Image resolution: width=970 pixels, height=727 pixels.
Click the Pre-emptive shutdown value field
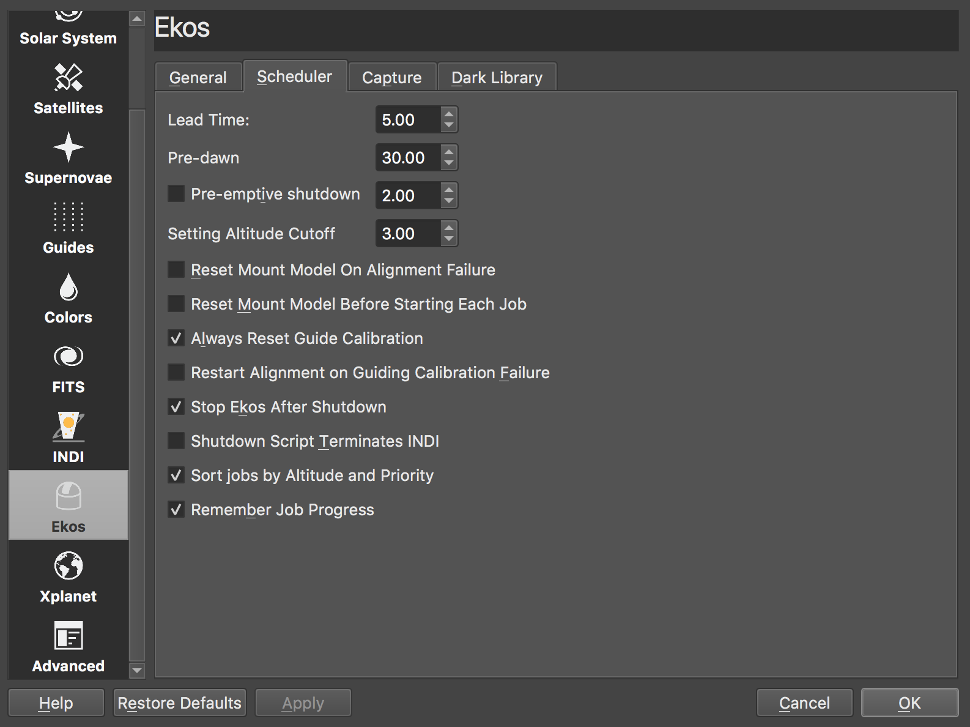(x=408, y=196)
